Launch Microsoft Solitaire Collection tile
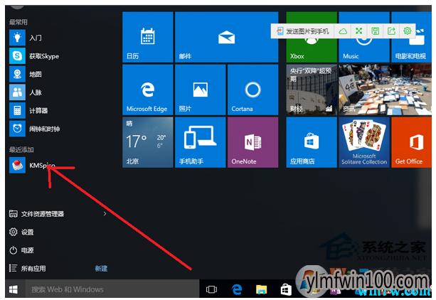Viewport: 436px width, 300px height. click(364, 142)
